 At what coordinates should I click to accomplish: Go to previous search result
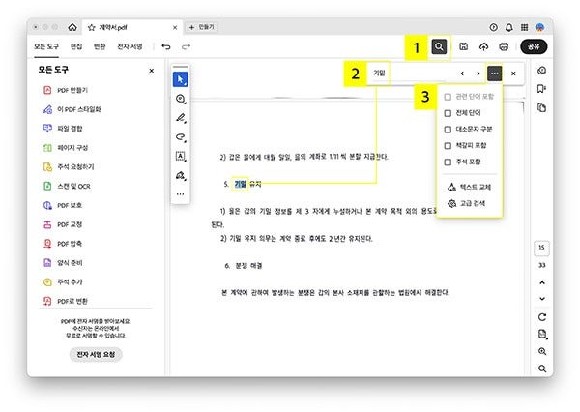tap(462, 74)
